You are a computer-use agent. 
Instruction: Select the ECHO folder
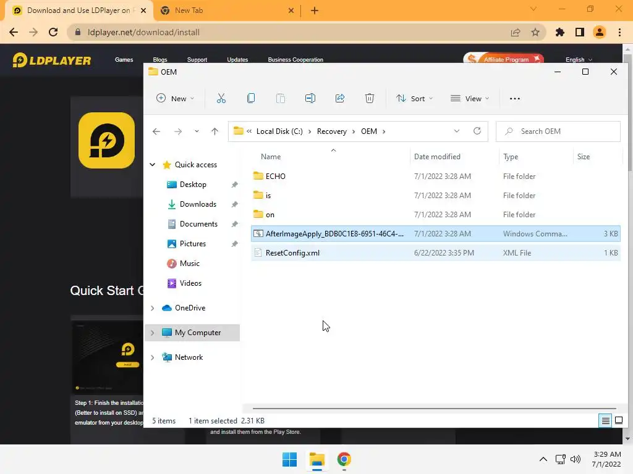pyautogui.click(x=436, y=176)
